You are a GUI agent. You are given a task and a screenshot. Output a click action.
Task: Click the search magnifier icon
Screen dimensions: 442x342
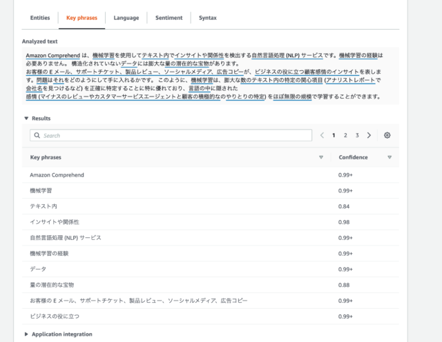[x=37, y=136]
